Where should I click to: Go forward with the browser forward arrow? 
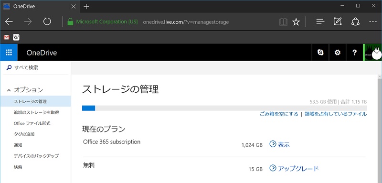(28, 22)
